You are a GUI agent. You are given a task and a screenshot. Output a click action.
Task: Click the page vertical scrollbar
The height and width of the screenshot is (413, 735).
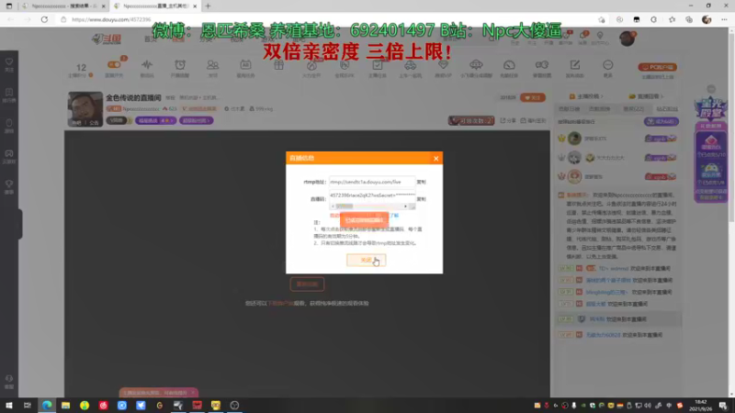pos(731,126)
